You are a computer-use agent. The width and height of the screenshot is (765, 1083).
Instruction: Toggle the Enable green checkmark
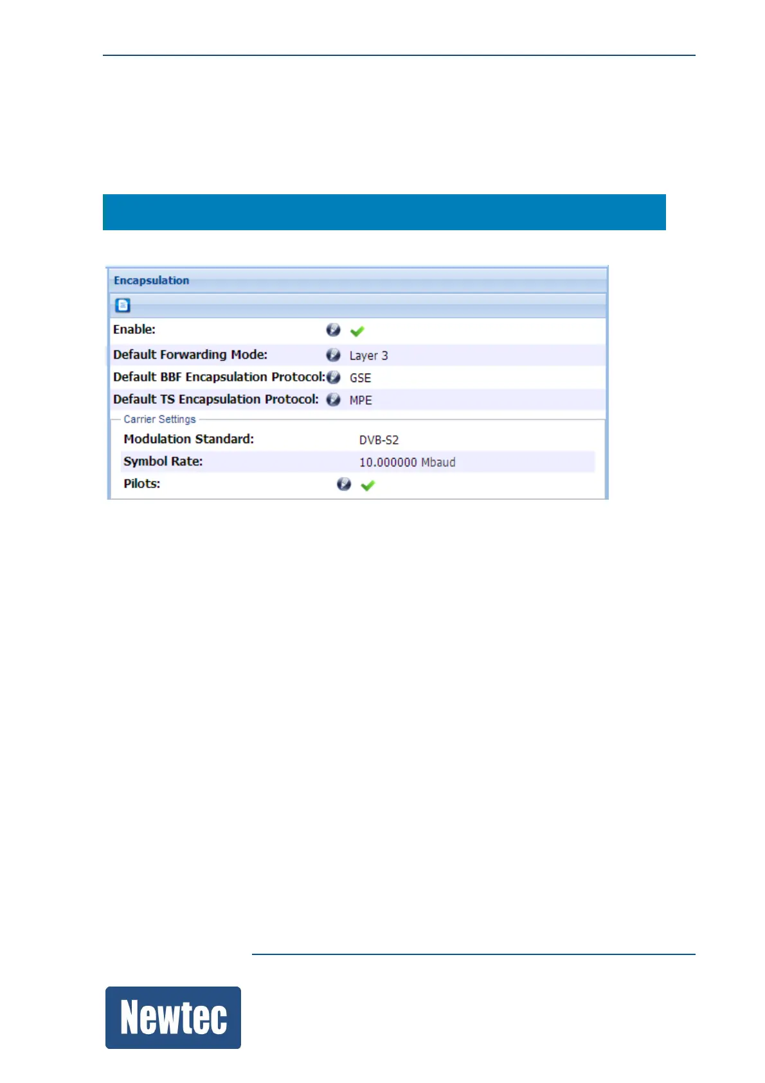point(357,331)
